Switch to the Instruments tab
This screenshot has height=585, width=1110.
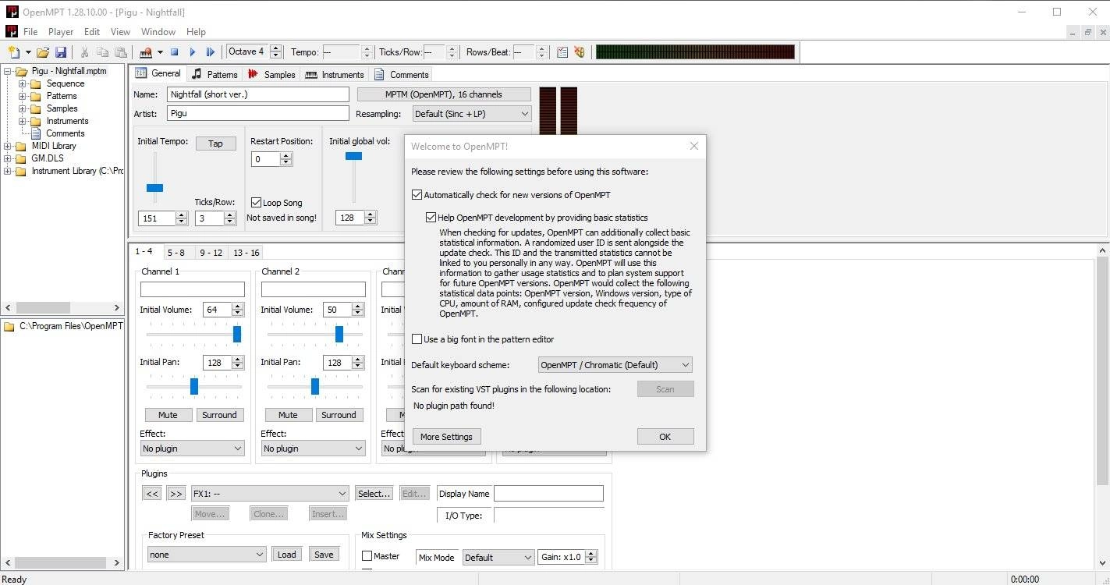pos(335,74)
